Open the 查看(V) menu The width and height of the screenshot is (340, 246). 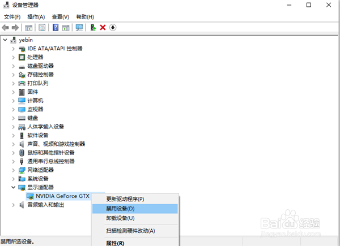61,17
